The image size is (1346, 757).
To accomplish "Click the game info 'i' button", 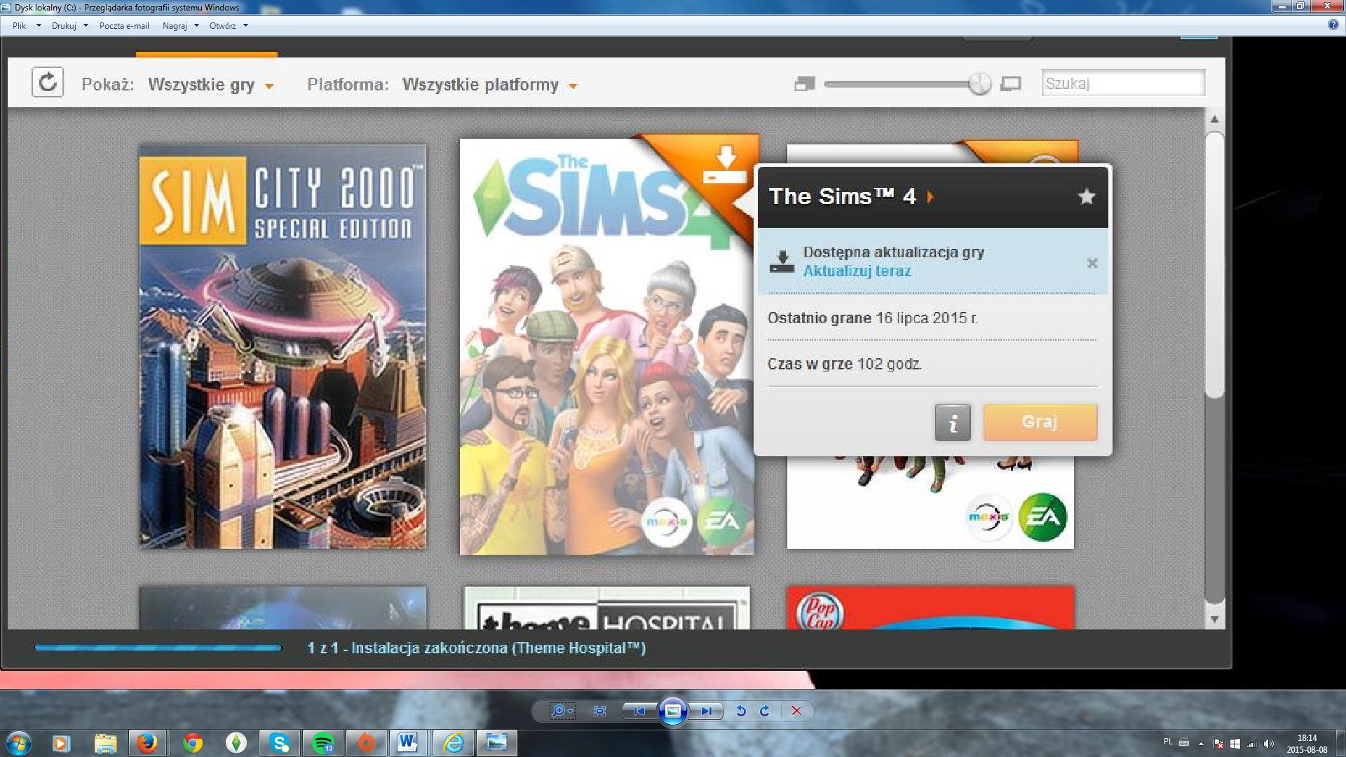I will coord(953,423).
